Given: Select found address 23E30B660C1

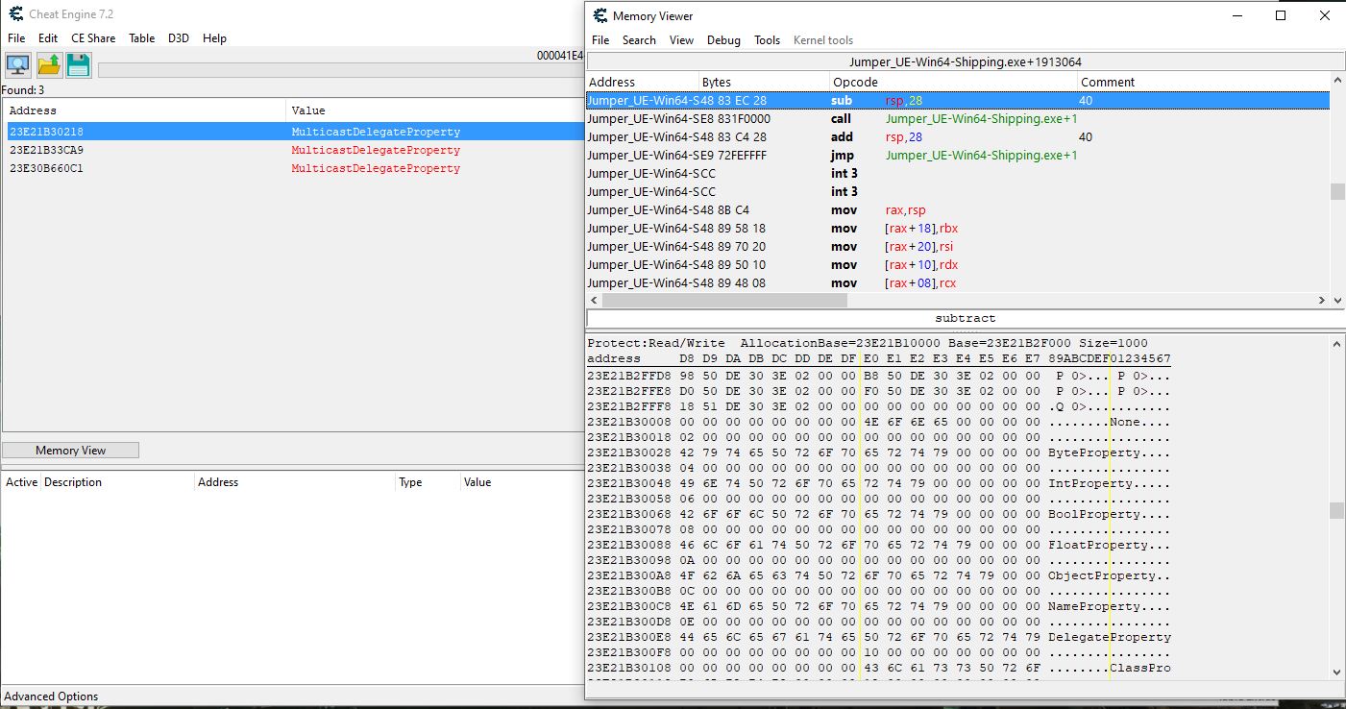Looking at the screenshot, I should [292, 168].
